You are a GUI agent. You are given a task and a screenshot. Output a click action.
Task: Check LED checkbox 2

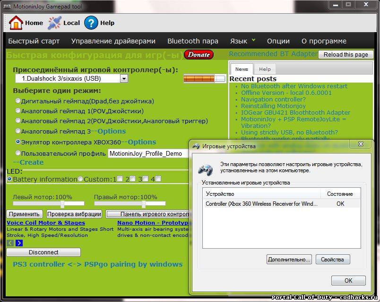pos(132,178)
